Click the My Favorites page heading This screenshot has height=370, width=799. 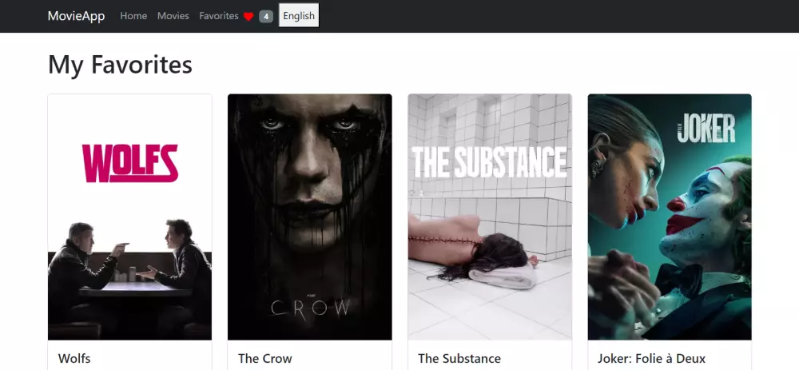coord(121,65)
